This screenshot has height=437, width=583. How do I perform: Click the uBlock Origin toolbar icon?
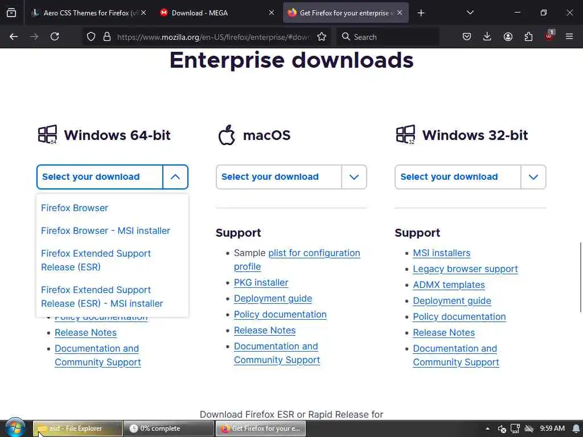point(549,36)
